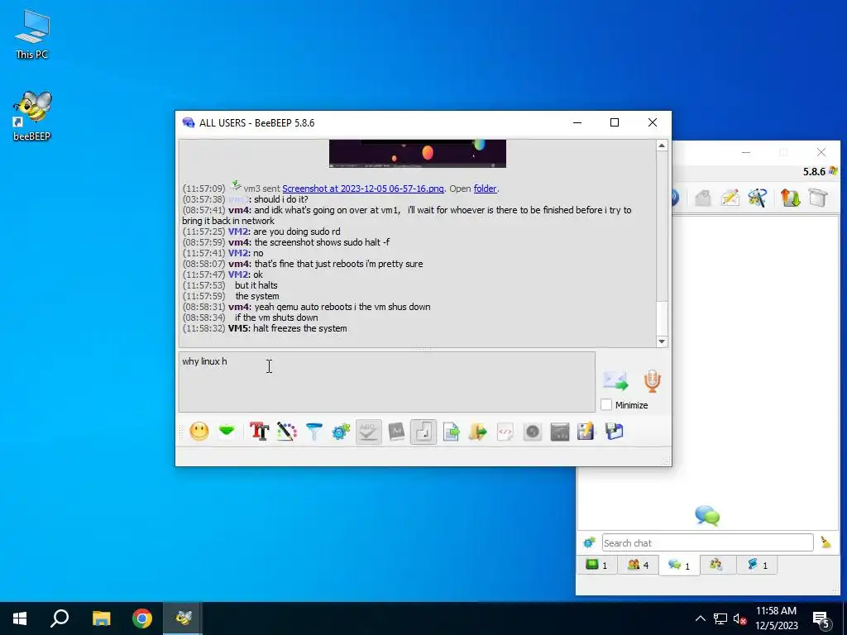Open File Explorer from taskbar

point(101,618)
